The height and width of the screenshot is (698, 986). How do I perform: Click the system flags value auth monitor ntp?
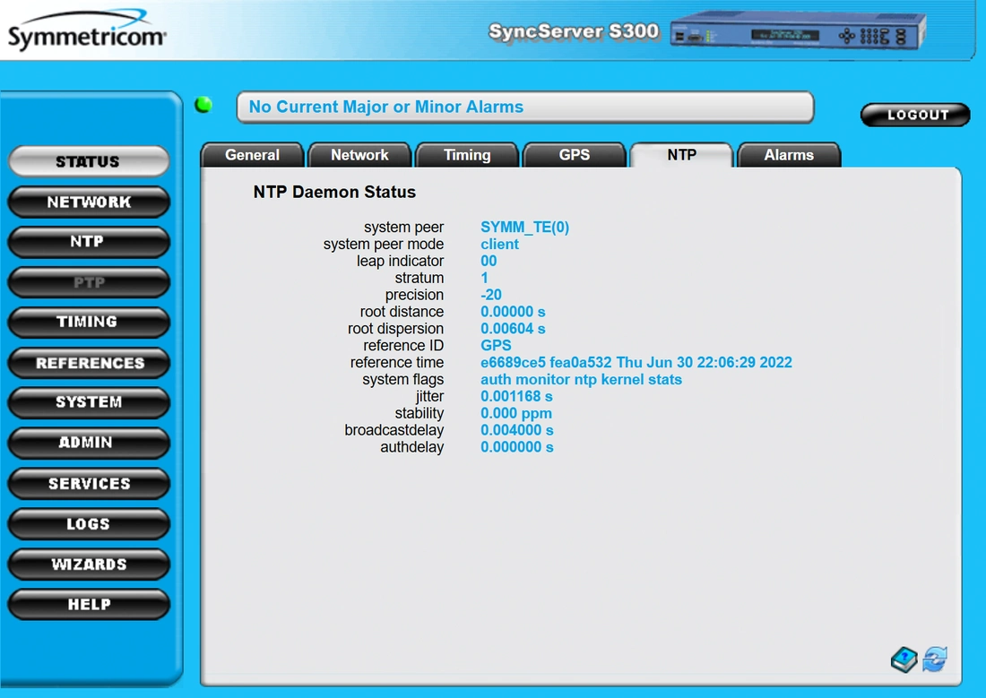point(539,380)
